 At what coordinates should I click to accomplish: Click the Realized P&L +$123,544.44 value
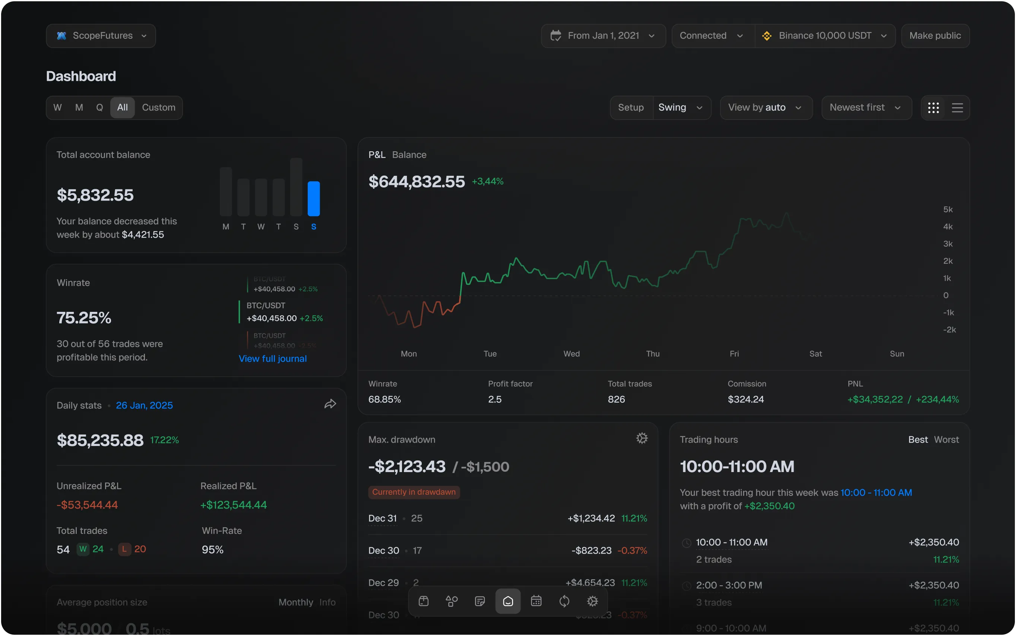coord(233,505)
